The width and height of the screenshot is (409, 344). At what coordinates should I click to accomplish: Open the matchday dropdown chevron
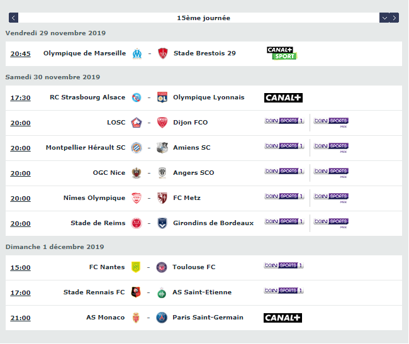(384, 18)
